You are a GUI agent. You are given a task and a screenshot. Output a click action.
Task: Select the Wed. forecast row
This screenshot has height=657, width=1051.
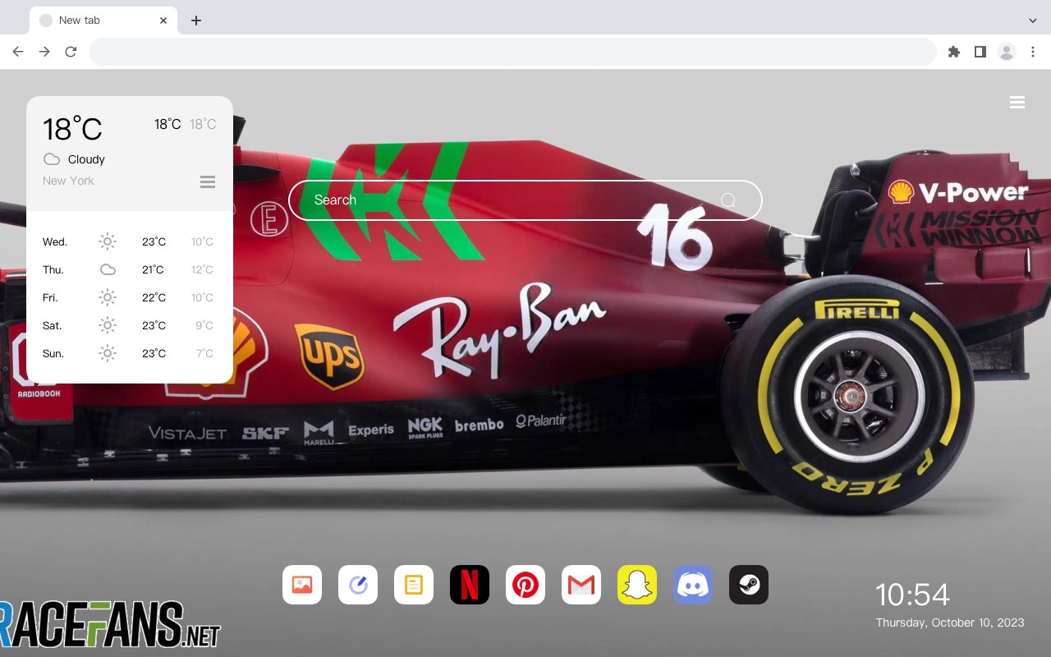[x=129, y=241]
